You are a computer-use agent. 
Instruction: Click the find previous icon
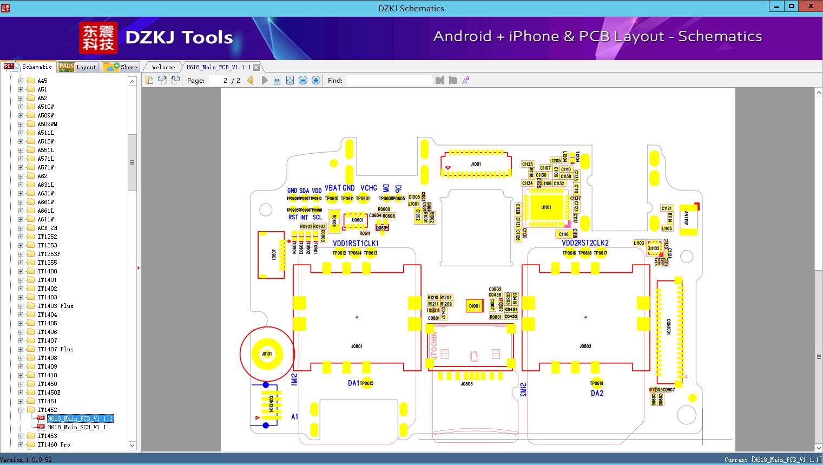click(x=439, y=80)
